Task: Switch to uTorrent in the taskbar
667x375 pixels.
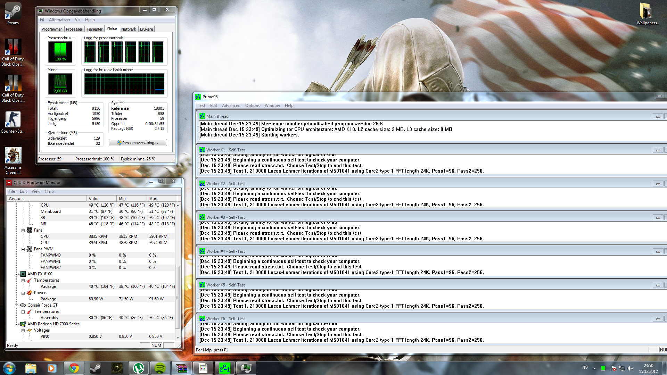Action: tap(139, 368)
